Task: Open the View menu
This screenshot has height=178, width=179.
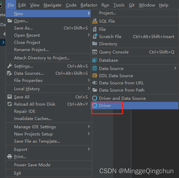Action: coord(35,5)
